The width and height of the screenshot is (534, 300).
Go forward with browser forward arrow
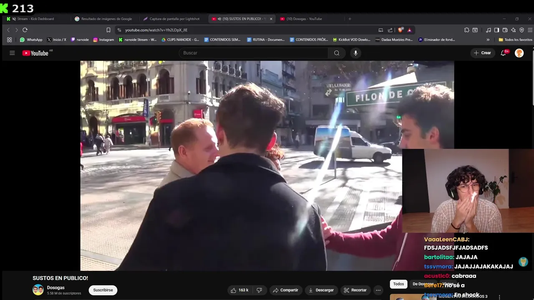16,30
